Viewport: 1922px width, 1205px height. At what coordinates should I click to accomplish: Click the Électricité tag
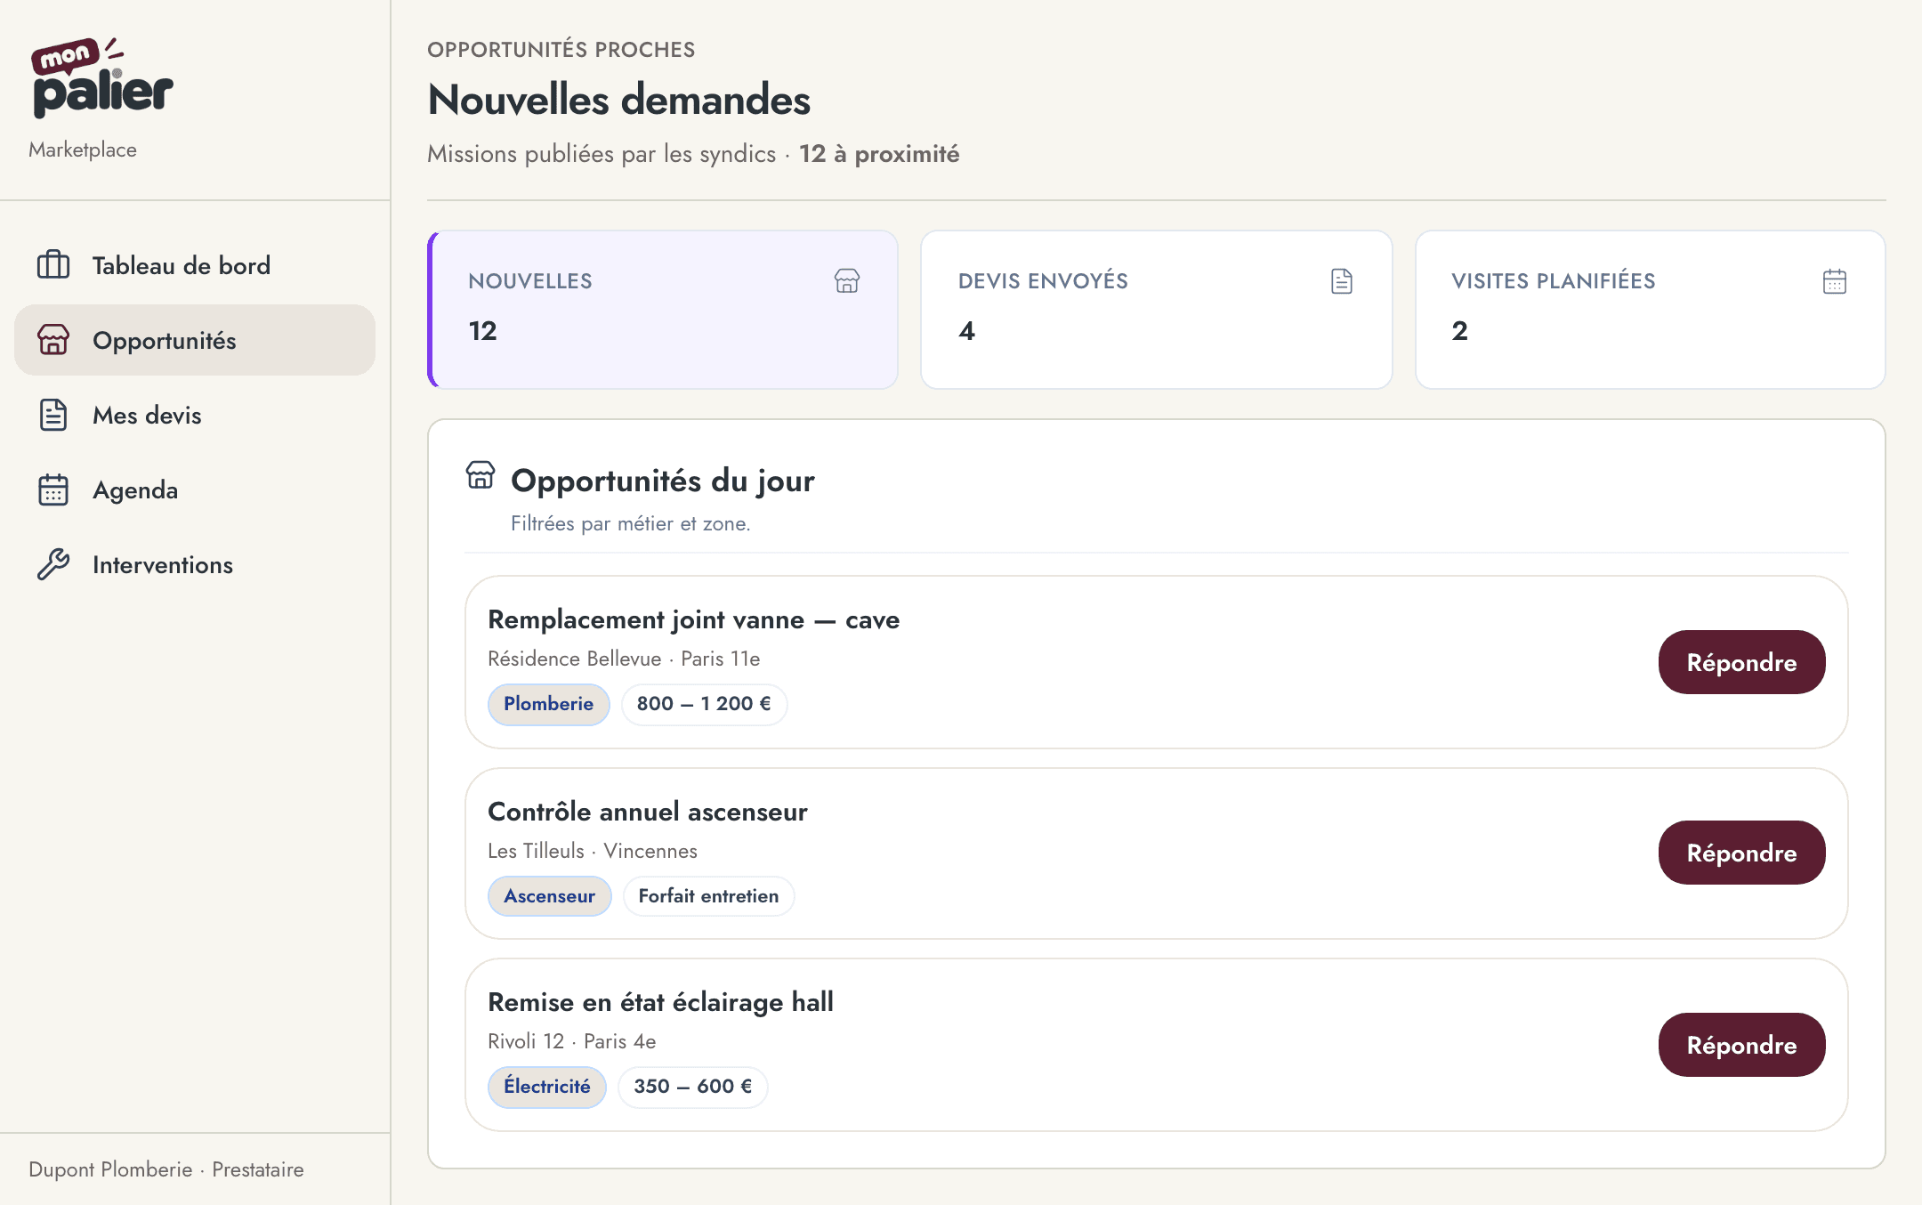point(546,1086)
